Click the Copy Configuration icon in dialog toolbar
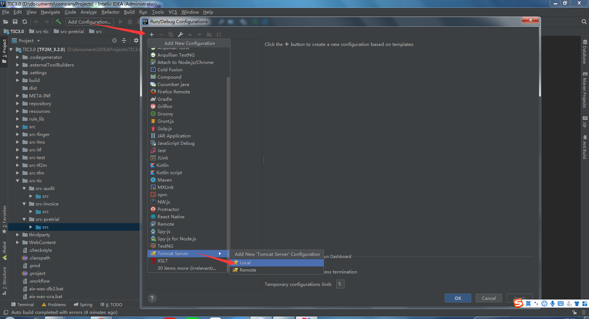This screenshot has width=589, height=319. point(171,35)
